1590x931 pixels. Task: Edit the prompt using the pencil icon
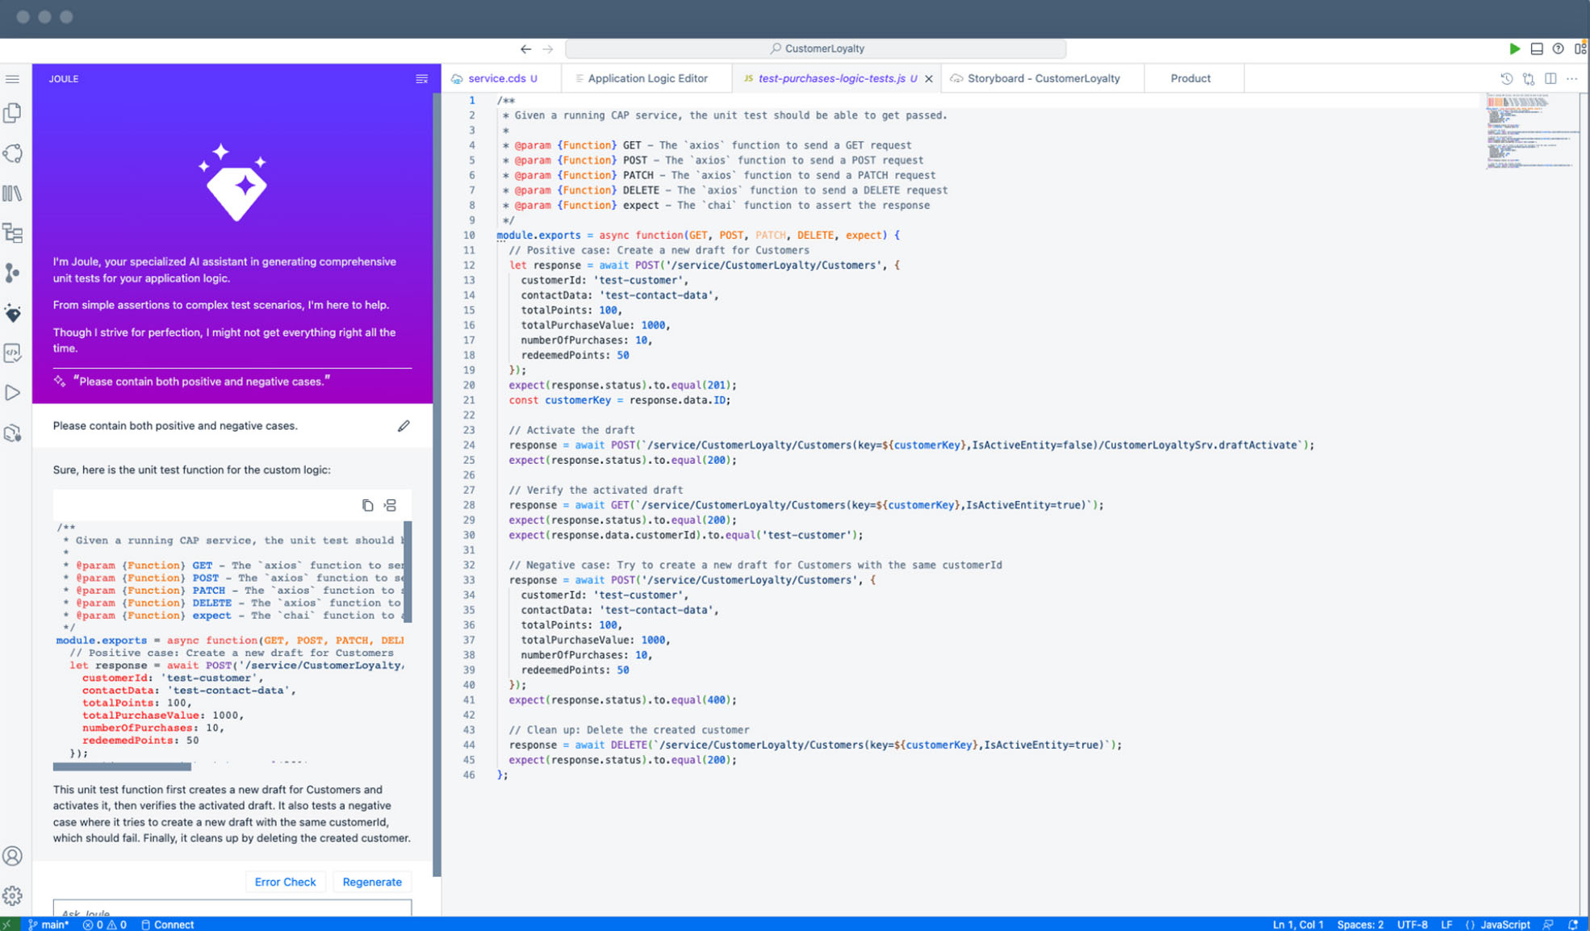(404, 426)
